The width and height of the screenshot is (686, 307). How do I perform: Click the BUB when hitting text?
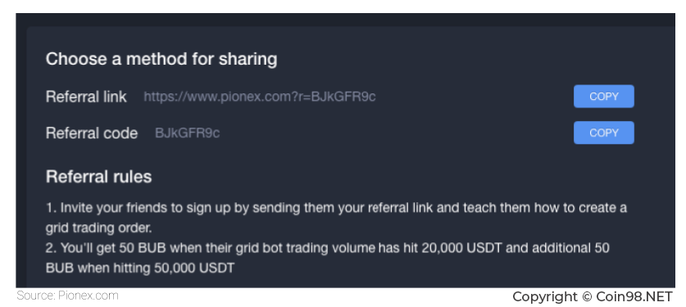98,268
